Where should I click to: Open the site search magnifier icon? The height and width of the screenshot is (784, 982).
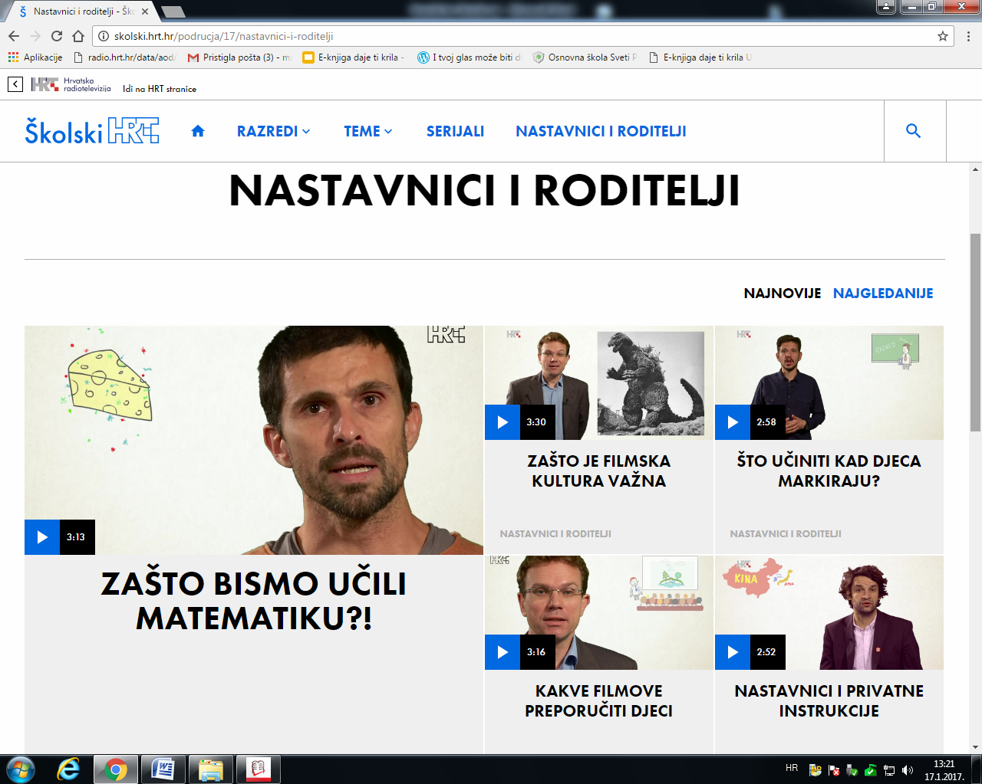coord(913,131)
